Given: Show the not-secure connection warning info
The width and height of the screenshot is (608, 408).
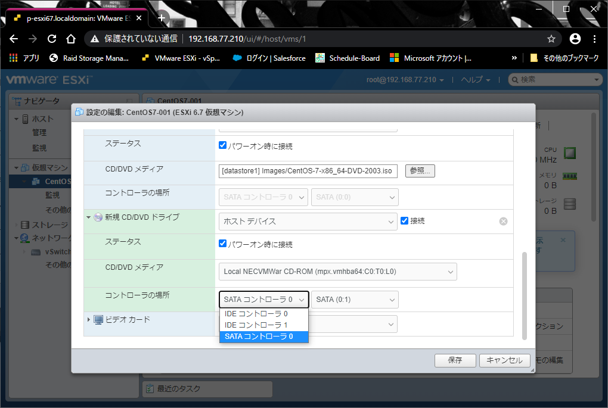Looking at the screenshot, I should click(x=134, y=39).
